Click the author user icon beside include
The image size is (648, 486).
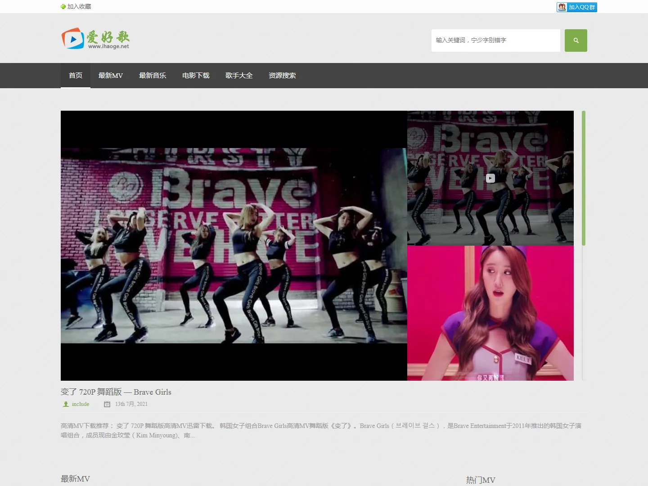tap(66, 404)
